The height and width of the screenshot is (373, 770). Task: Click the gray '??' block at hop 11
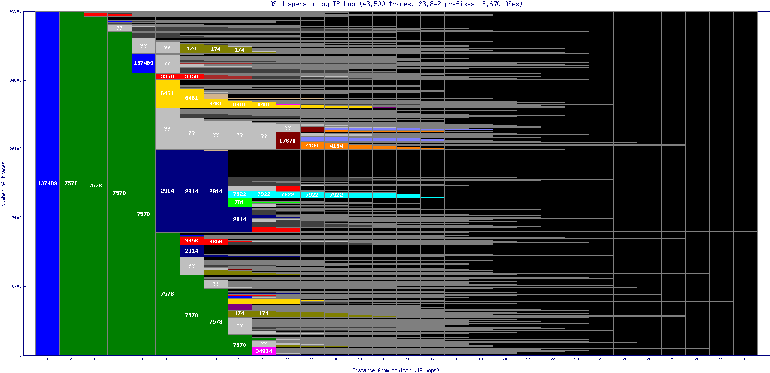288,128
